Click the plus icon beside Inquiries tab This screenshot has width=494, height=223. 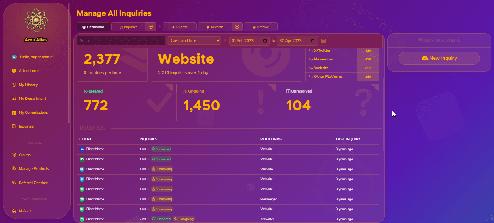point(151,27)
